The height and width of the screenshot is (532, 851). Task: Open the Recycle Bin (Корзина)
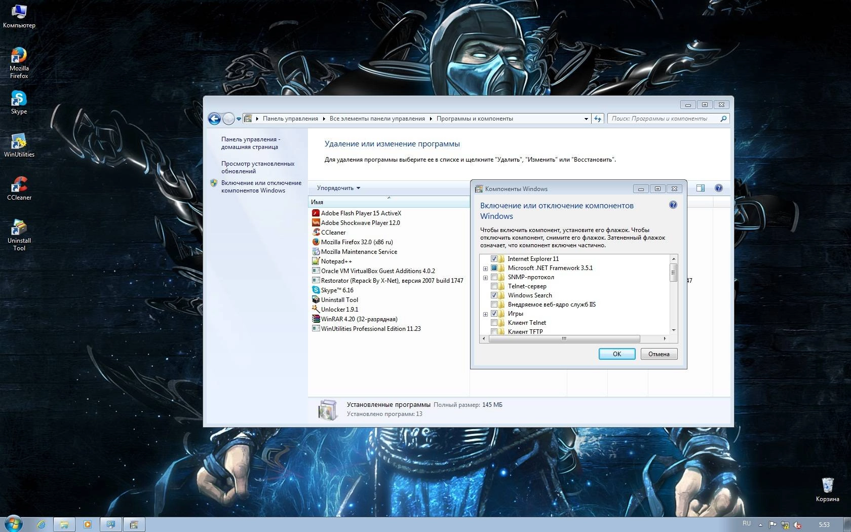[827, 489]
